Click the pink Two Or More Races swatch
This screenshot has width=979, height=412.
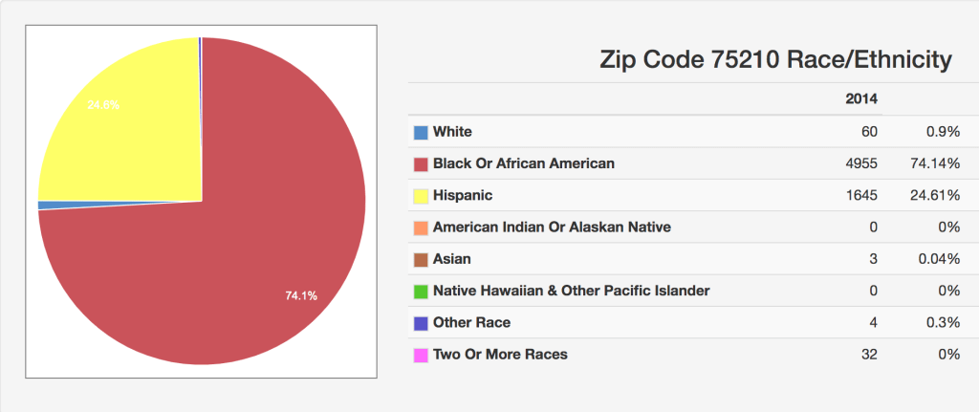421,356
